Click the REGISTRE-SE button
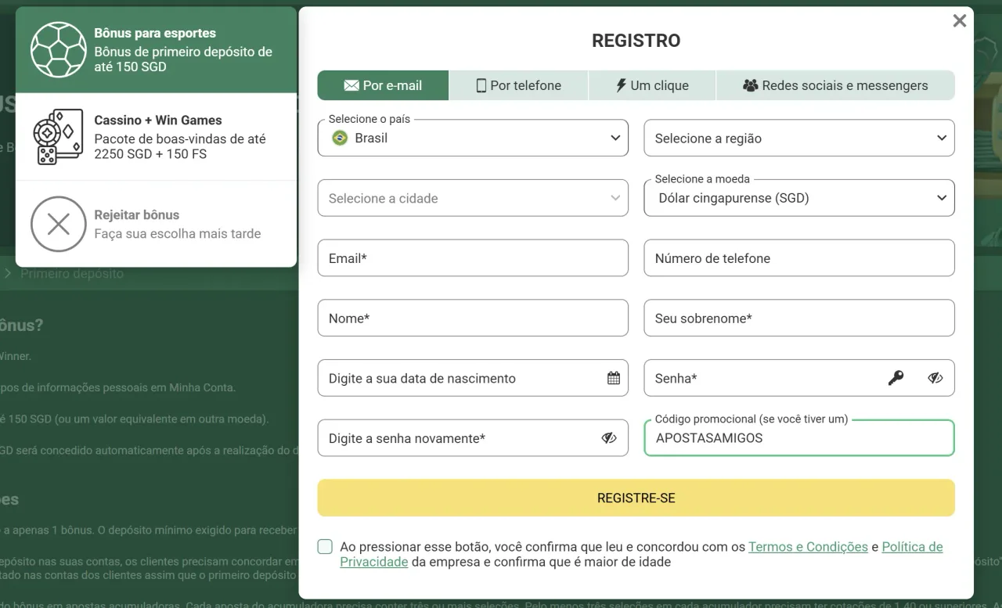The width and height of the screenshot is (1002, 608). [x=636, y=498]
